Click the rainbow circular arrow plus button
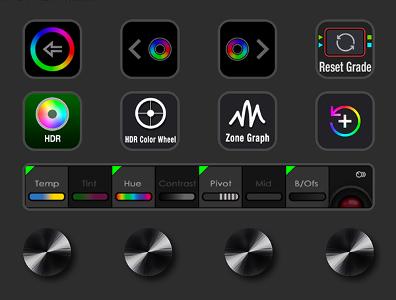This screenshot has height=300, width=396. (345, 121)
